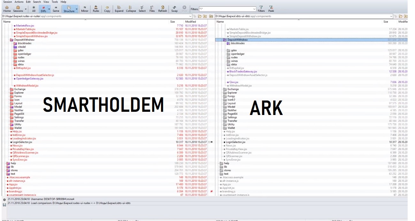
Task: Click the grayed-out Stop button
Action: [x=184, y=9]
